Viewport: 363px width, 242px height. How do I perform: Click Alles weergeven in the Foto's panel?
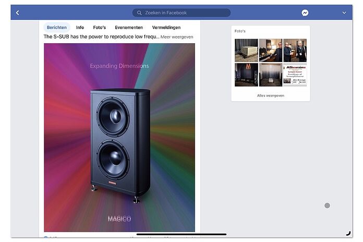click(x=270, y=95)
